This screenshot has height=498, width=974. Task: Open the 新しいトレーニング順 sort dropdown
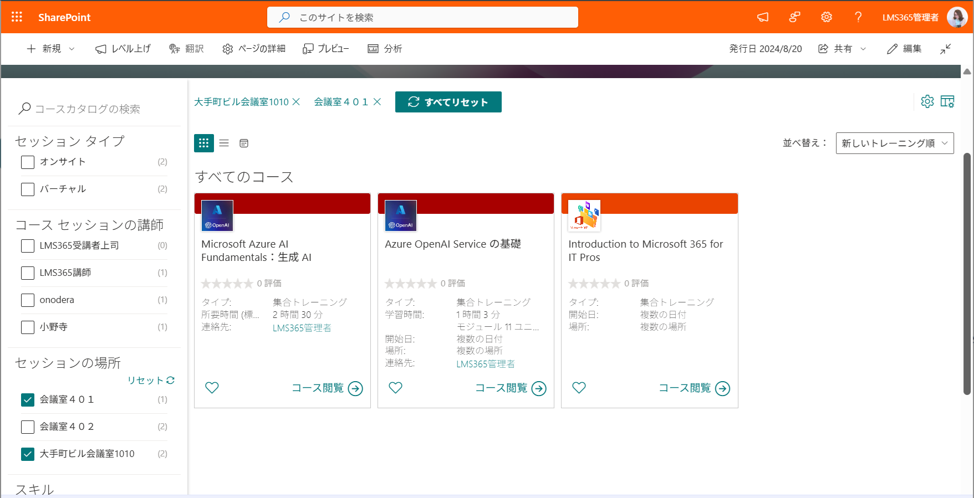895,143
